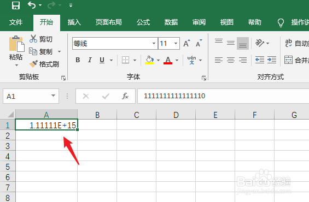The image size is (309, 202).
Task: Click the Increase Font Size icon
Action: pyautogui.click(x=186, y=43)
